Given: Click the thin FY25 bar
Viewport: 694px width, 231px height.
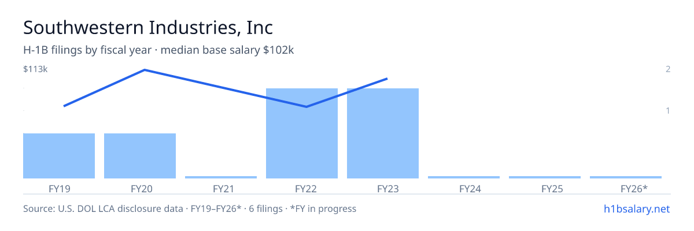Looking at the screenshot, I should [545, 177].
